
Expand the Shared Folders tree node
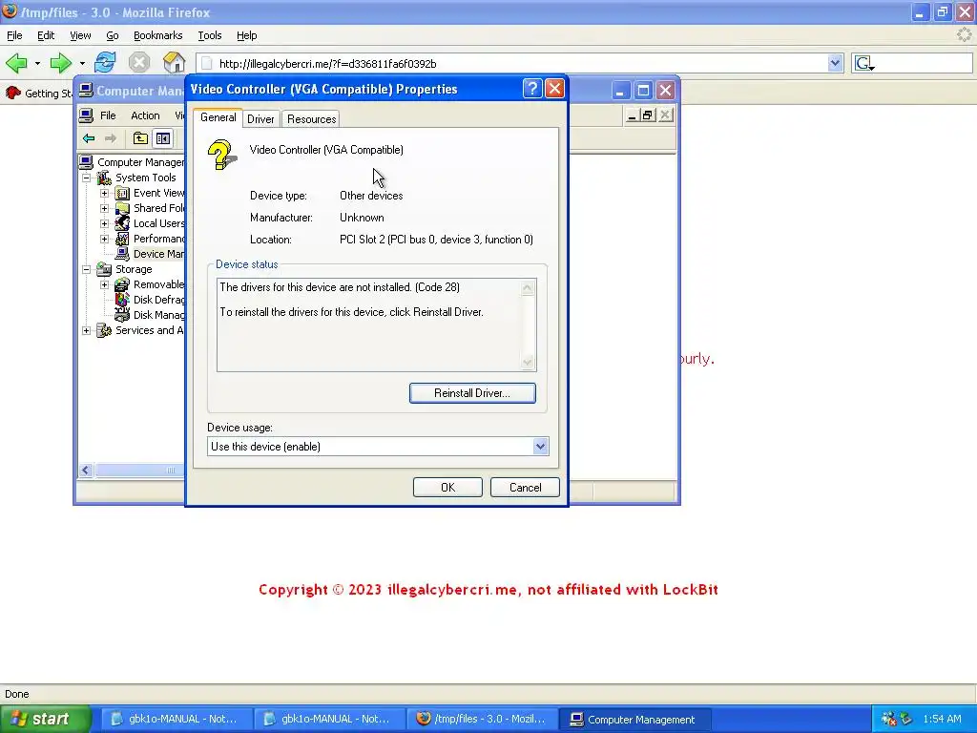click(105, 208)
